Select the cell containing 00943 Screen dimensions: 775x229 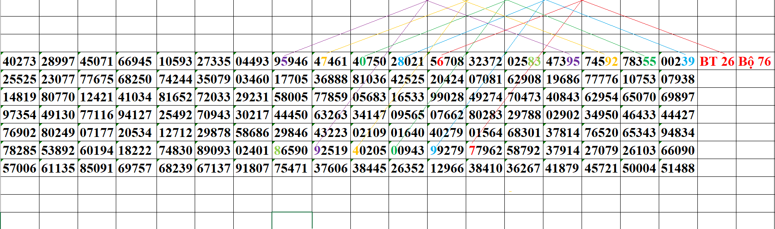tap(408, 151)
